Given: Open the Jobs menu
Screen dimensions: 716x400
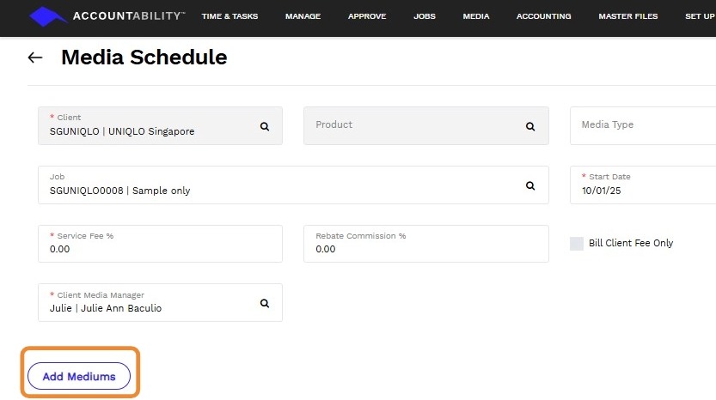Looking at the screenshot, I should 425,16.
